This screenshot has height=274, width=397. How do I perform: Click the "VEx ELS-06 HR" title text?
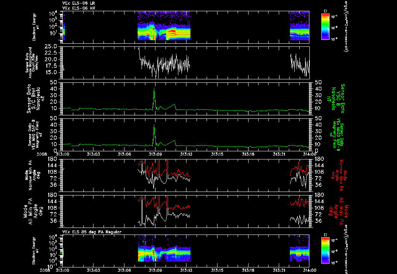pyautogui.click(x=78, y=8)
